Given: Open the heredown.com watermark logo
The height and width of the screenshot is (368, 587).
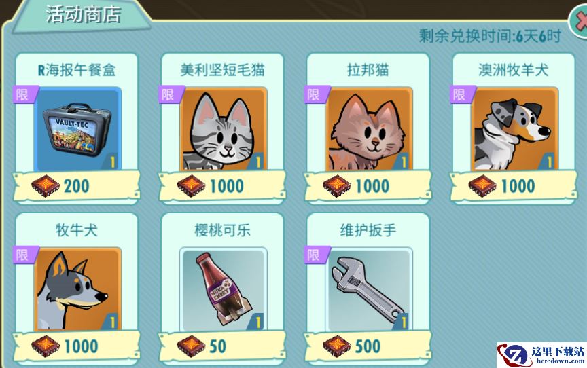Looking at the screenshot, I should click(541, 354).
